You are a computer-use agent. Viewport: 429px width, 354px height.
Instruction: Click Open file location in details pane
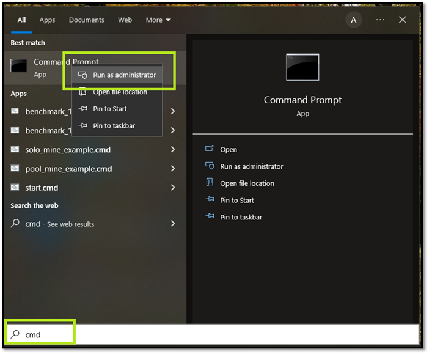coord(247,183)
